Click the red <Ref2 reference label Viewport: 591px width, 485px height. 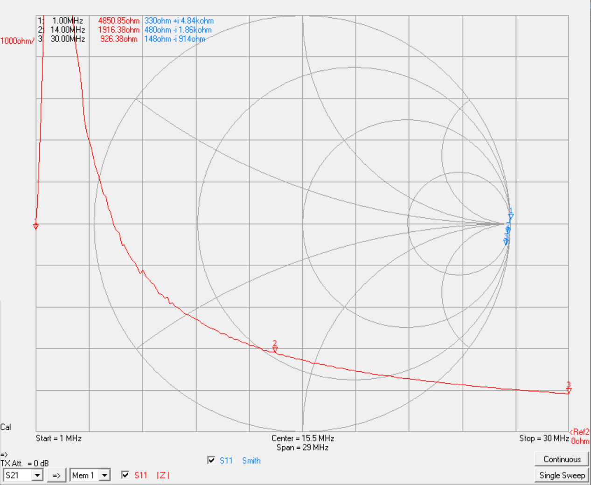click(580, 432)
